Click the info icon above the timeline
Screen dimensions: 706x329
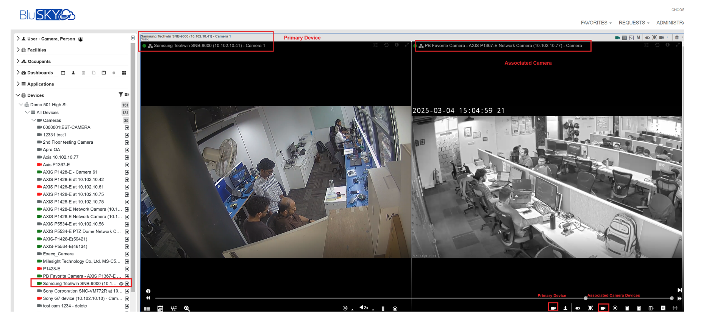click(148, 291)
